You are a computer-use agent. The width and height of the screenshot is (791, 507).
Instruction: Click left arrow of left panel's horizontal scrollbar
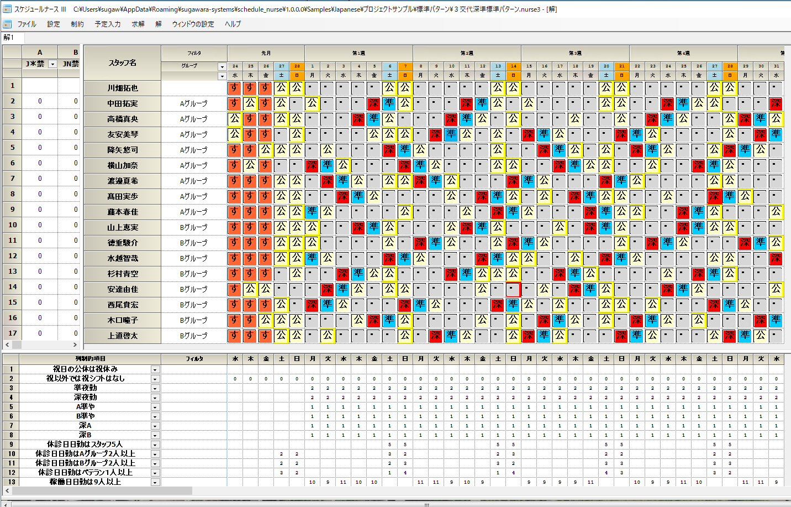click(7, 344)
